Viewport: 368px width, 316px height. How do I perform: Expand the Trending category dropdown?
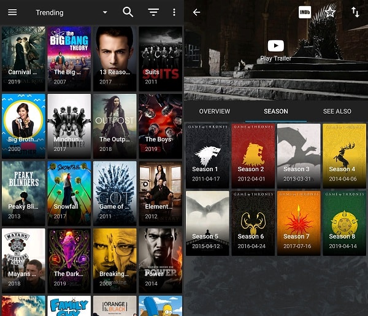(x=105, y=12)
